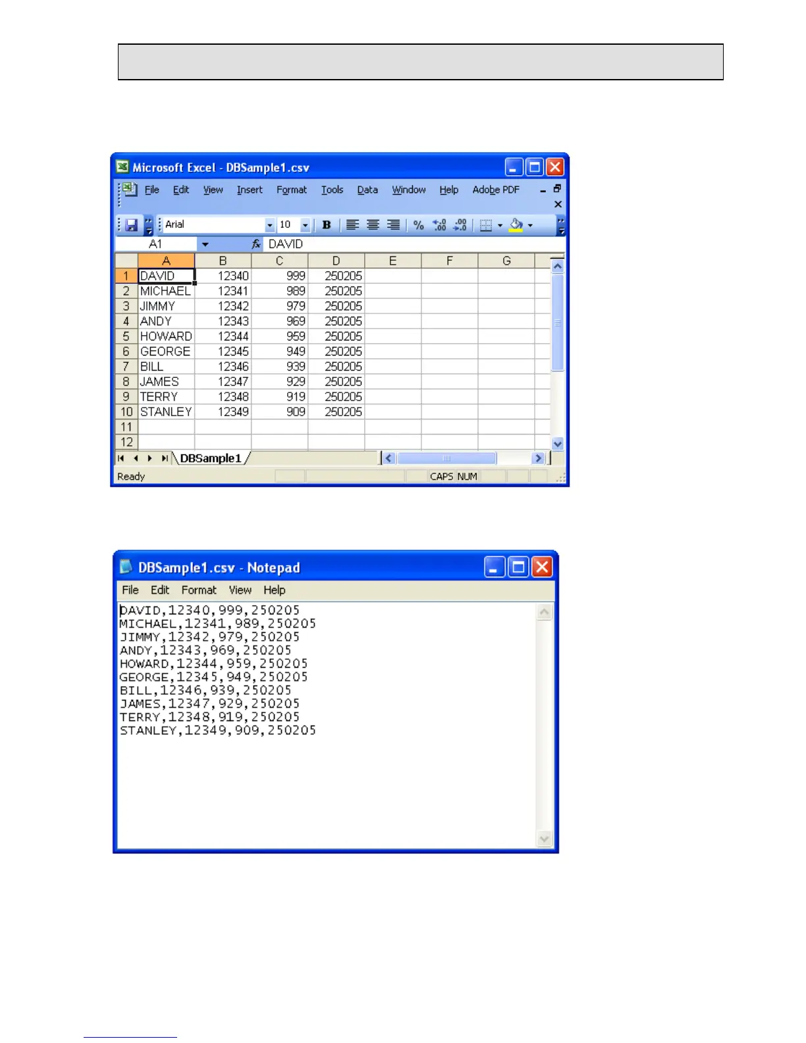
Task: Open Excel File menu
Action: click(152, 190)
